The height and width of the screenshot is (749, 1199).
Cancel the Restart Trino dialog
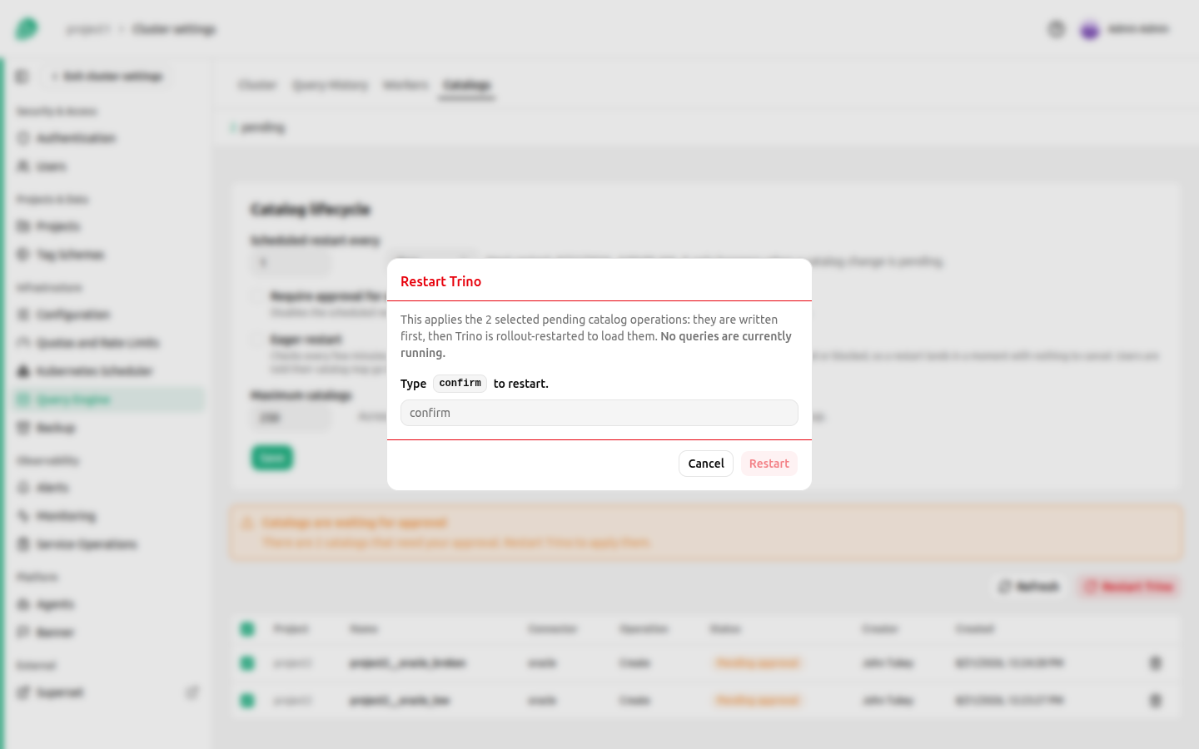[x=705, y=464]
